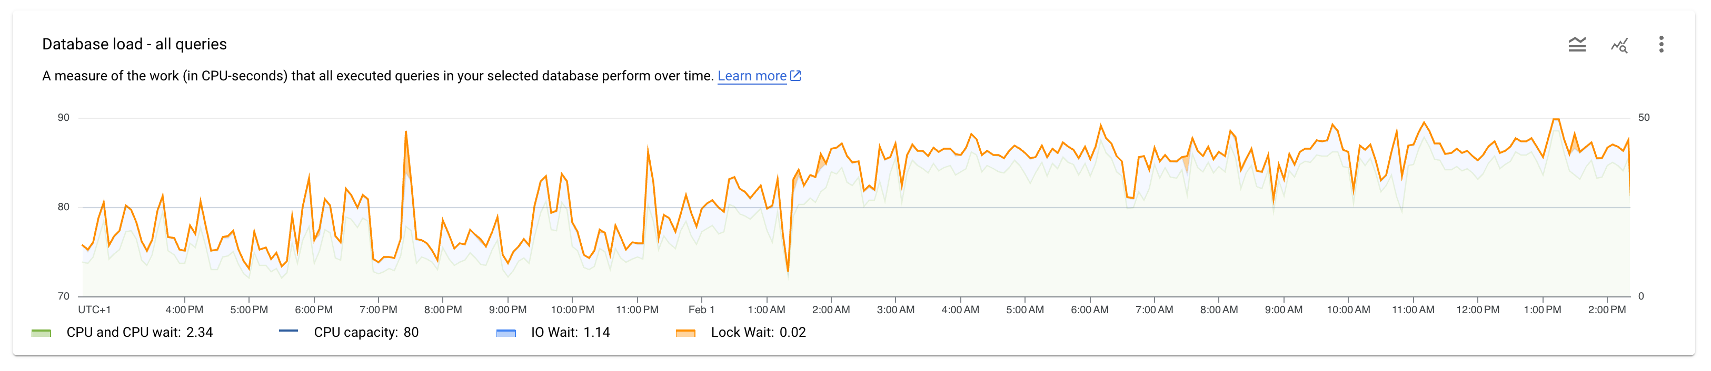Click the 90 value on the left axis
The width and height of the screenshot is (1711, 371).
point(63,118)
